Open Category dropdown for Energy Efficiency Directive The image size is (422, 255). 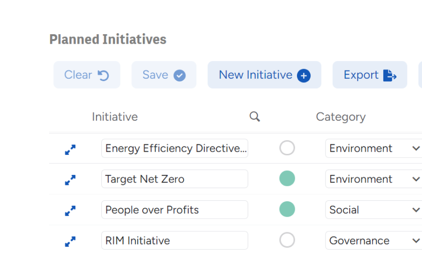pyautogui.click(x=373, y=148)
